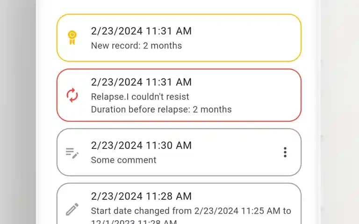Viewport: 359px width, 224px height.
Task: Click the 2/23/2024 11:28 AM timestamp
Action: [141, 196]
